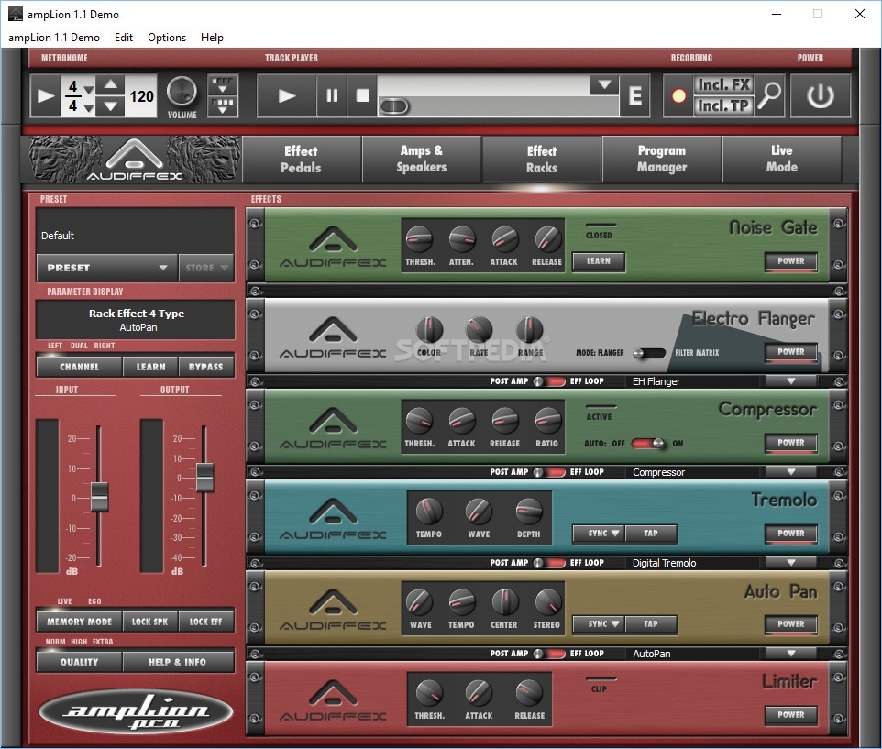The width and height of the screenshot is (882, 749).
Task: Toggle Post Amp/Eff Loop switch for EH Flanger
Action: coord(549,381)
